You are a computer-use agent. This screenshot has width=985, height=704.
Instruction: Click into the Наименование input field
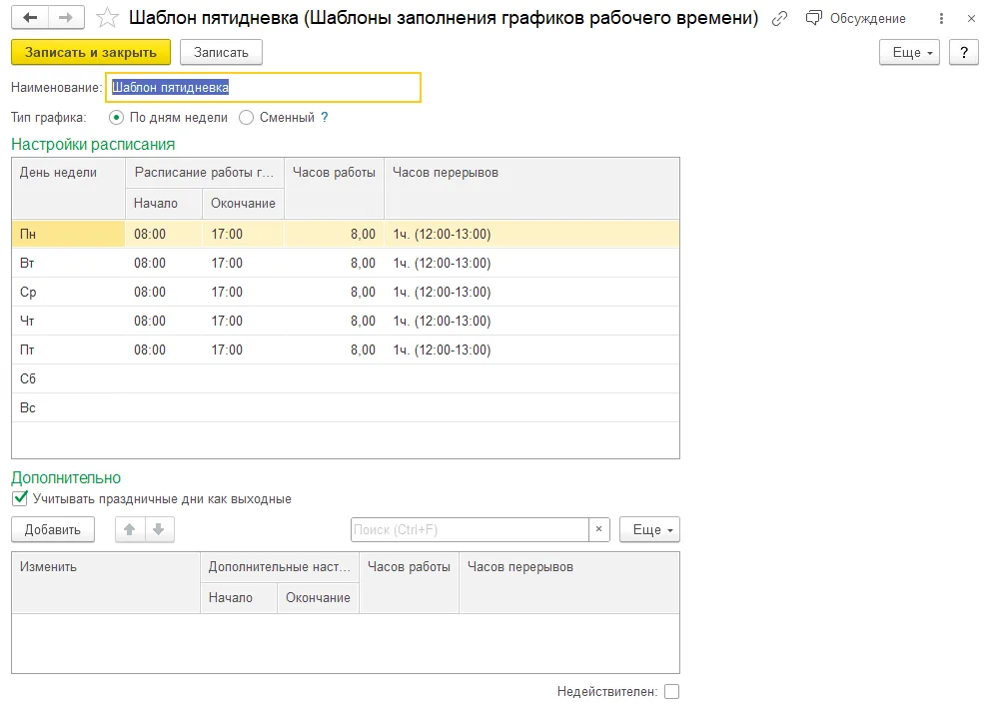[x=263, y=87]
